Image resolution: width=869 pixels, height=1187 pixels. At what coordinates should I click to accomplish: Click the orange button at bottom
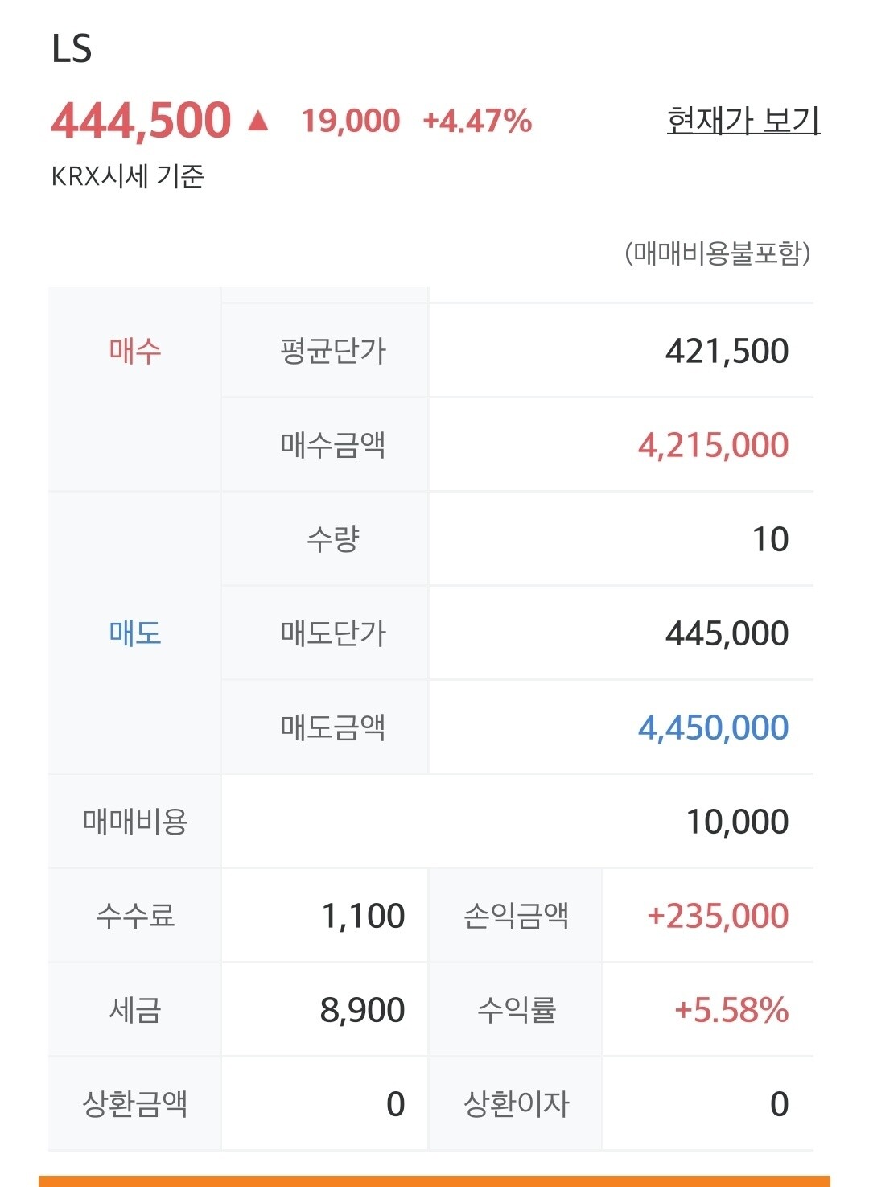point(434,1181)
